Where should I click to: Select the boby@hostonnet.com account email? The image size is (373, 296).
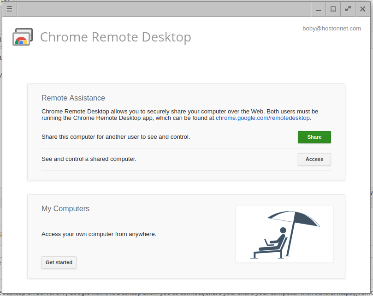[332, 28]
